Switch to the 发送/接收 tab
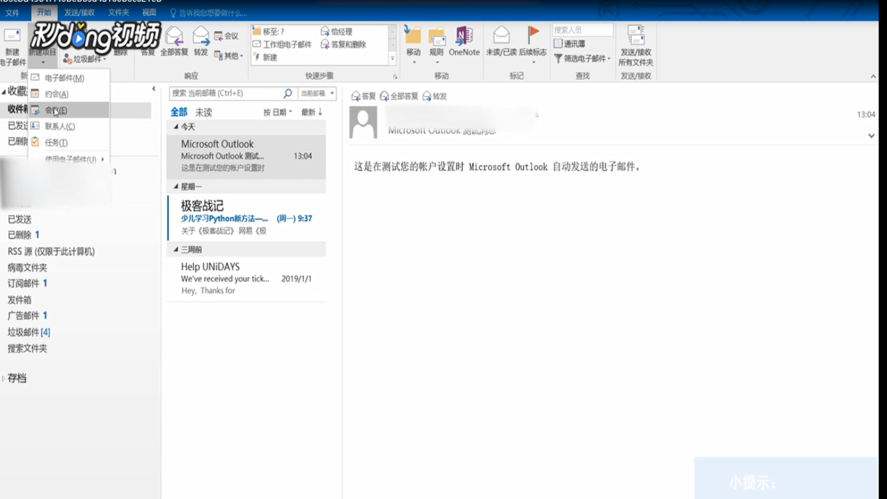The height and width of the screenshot is (499, 887). pos(79,12)
